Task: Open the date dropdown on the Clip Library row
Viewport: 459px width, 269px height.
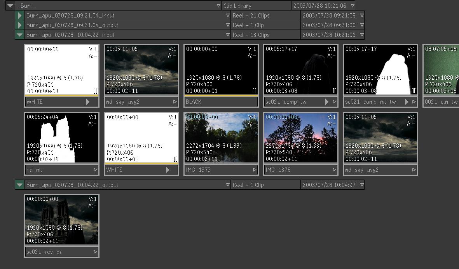Action: pyautogui.click(x=353, y=5)
